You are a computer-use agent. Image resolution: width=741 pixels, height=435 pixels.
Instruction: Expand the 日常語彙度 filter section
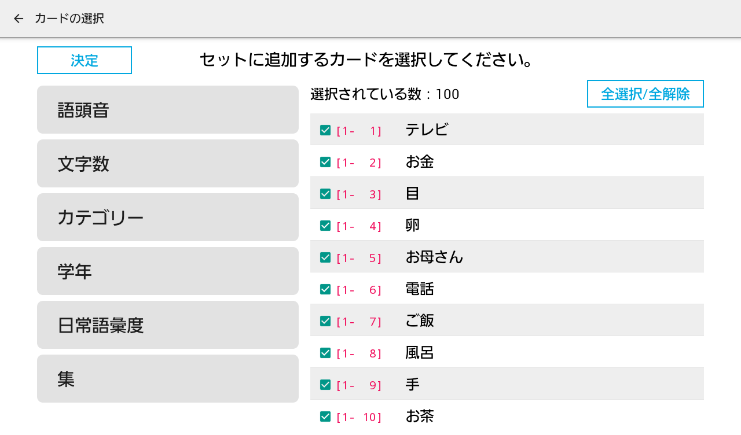pos(167,325)
